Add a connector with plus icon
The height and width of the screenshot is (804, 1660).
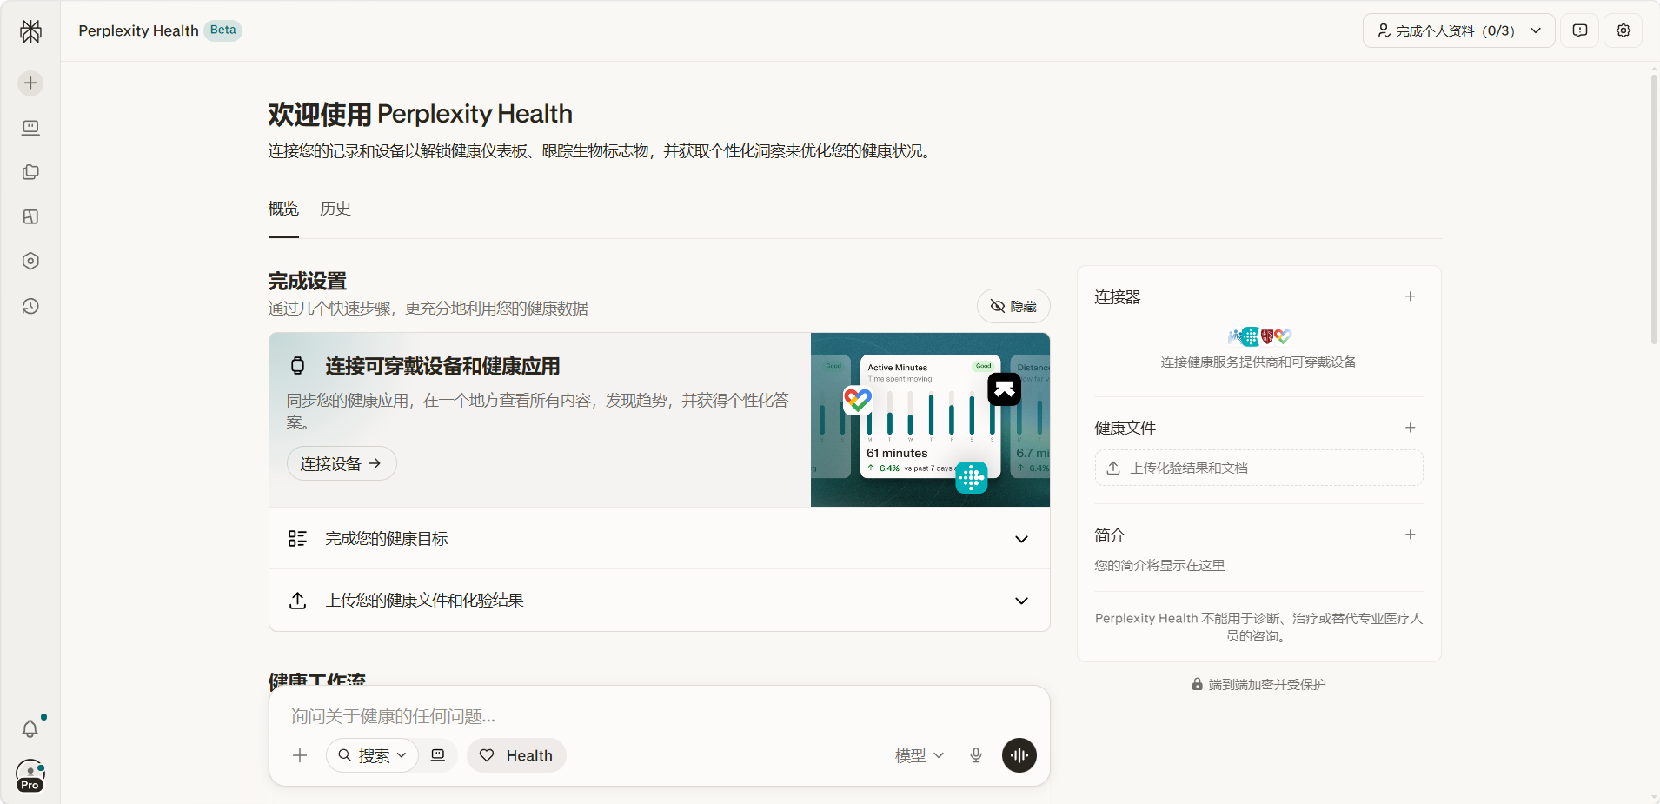1411,296
